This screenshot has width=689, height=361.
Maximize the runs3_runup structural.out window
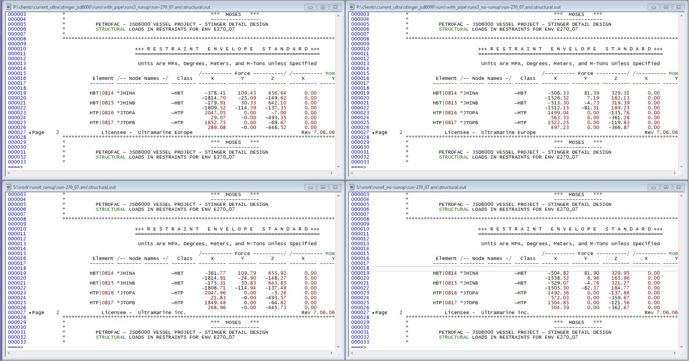323,7
